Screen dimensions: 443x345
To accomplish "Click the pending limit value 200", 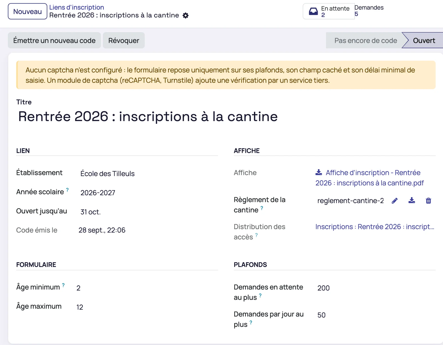I will (323, 288).
